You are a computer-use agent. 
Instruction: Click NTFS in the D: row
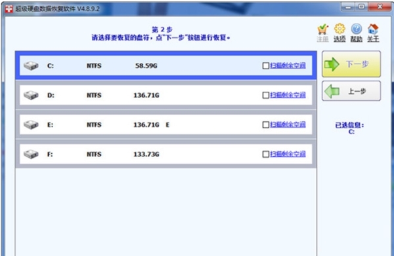94,95
